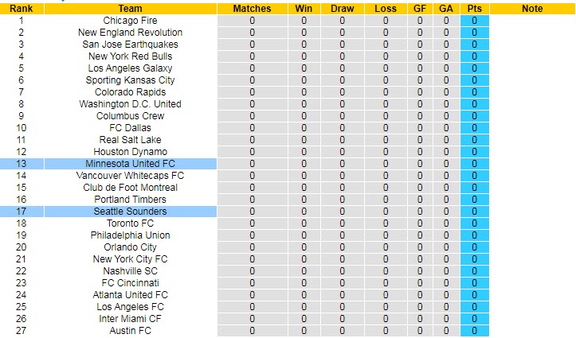The image size is (576, 338).
Task: Open the Toronto FC team link
Action: point(130,223)
